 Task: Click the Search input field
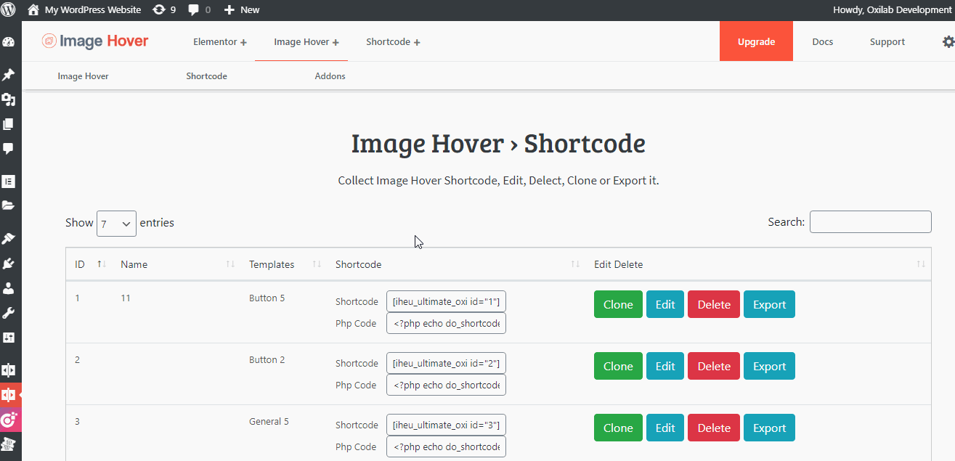click(x=870, y=222)
